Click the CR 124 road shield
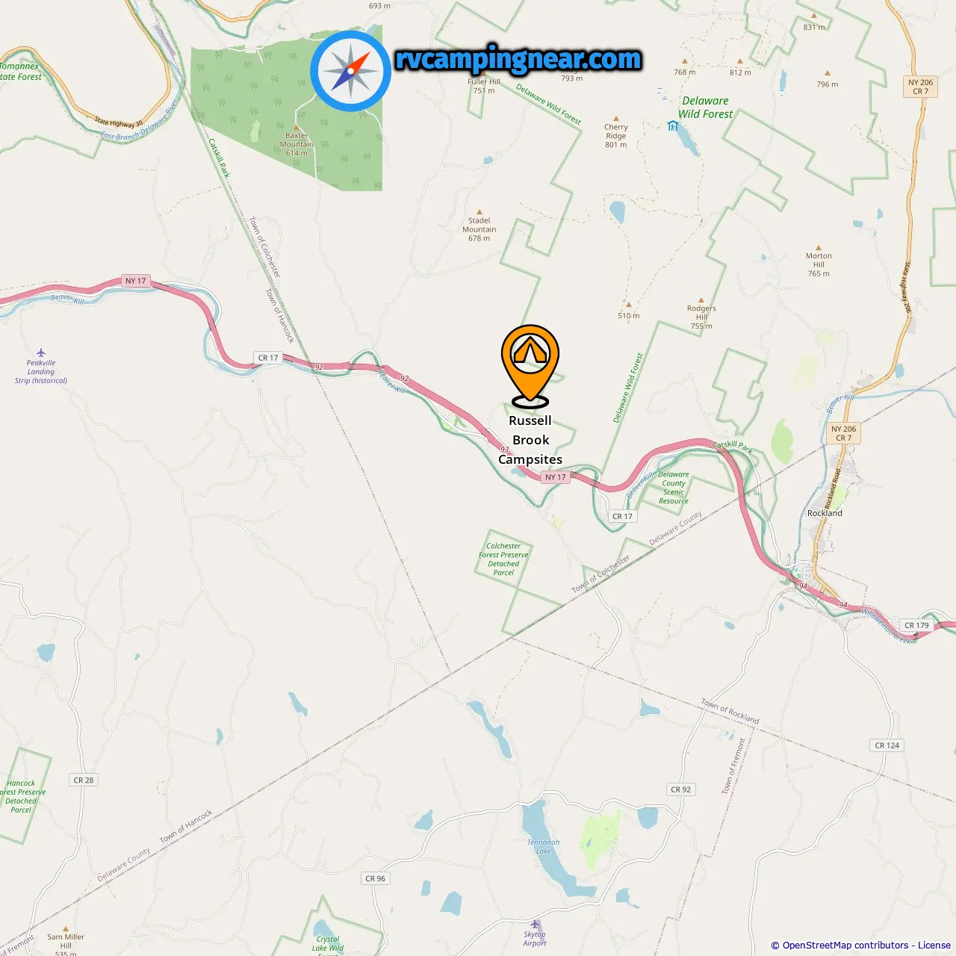Viewport: 956px width, 956px height. pos(887,745)
